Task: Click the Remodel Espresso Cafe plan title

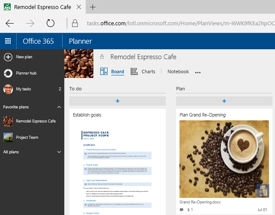Action: coord(143,57)
